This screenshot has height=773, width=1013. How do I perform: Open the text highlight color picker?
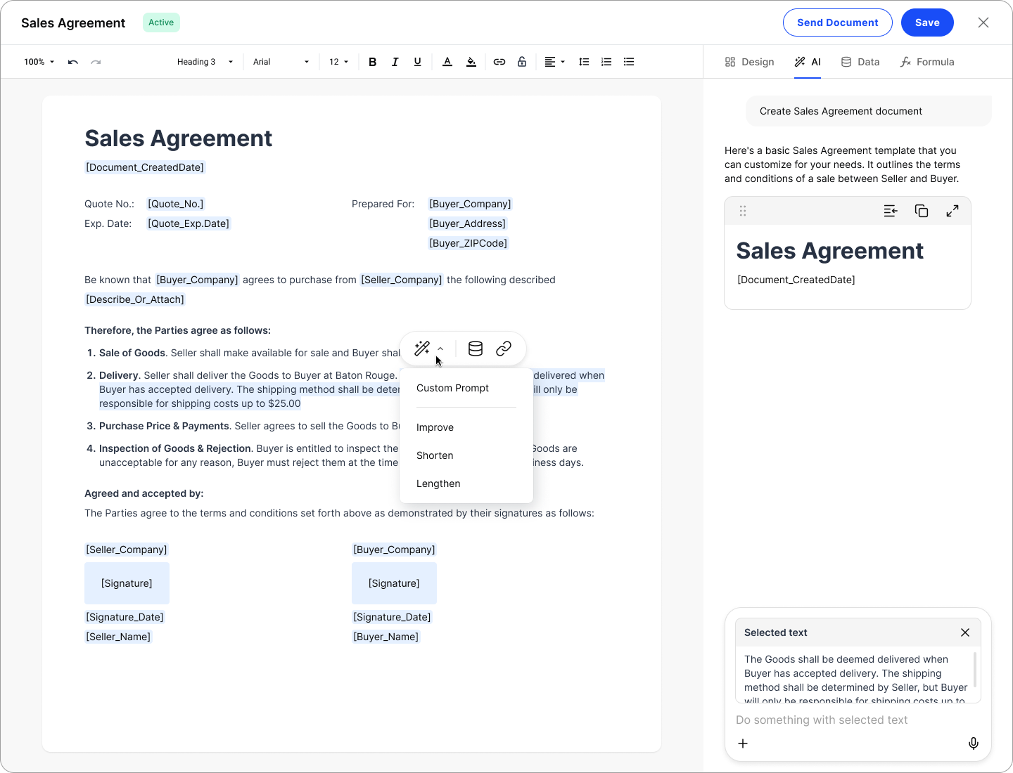pyautogui.click(x=471, y=62)
